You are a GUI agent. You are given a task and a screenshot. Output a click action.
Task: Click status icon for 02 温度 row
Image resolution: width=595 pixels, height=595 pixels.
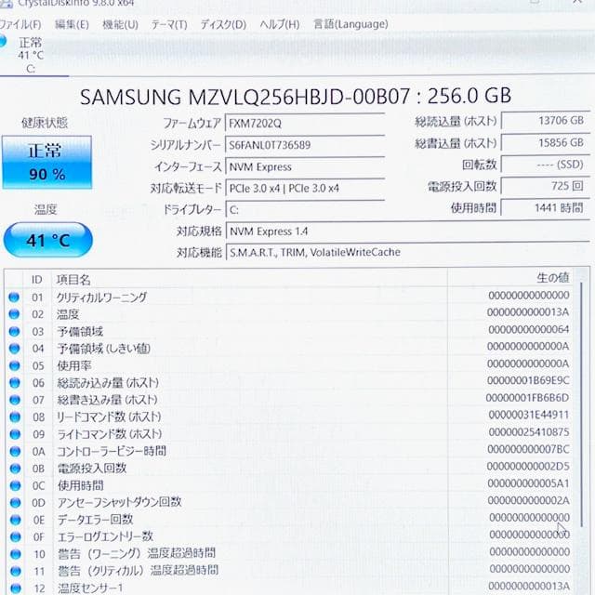click(x=14, y=314)
